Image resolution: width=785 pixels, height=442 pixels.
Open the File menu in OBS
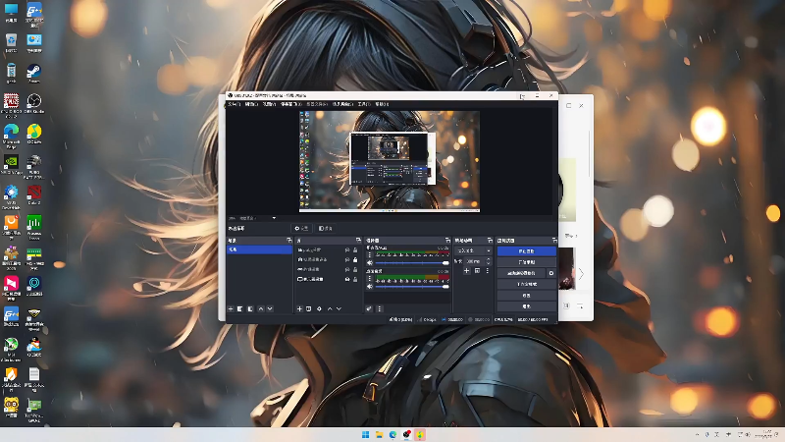pyautogui.click(x=235, y=104)
